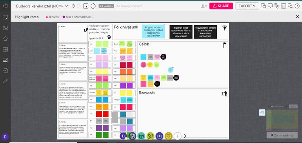Click the timer stopwatch icon in toolbar

[x=93, y=6]
